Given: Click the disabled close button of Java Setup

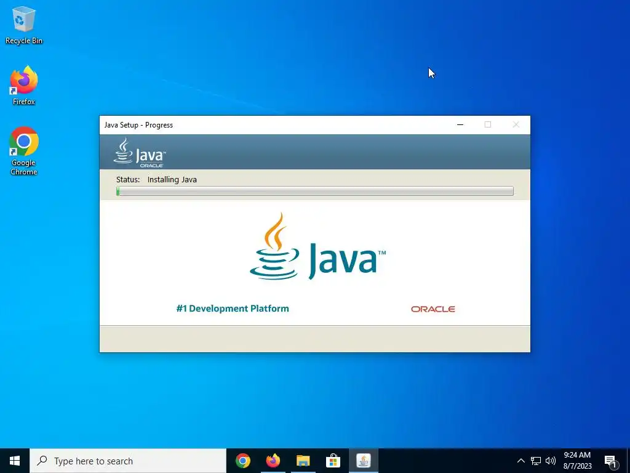Looking at the screenshot, I should (516, 124).
